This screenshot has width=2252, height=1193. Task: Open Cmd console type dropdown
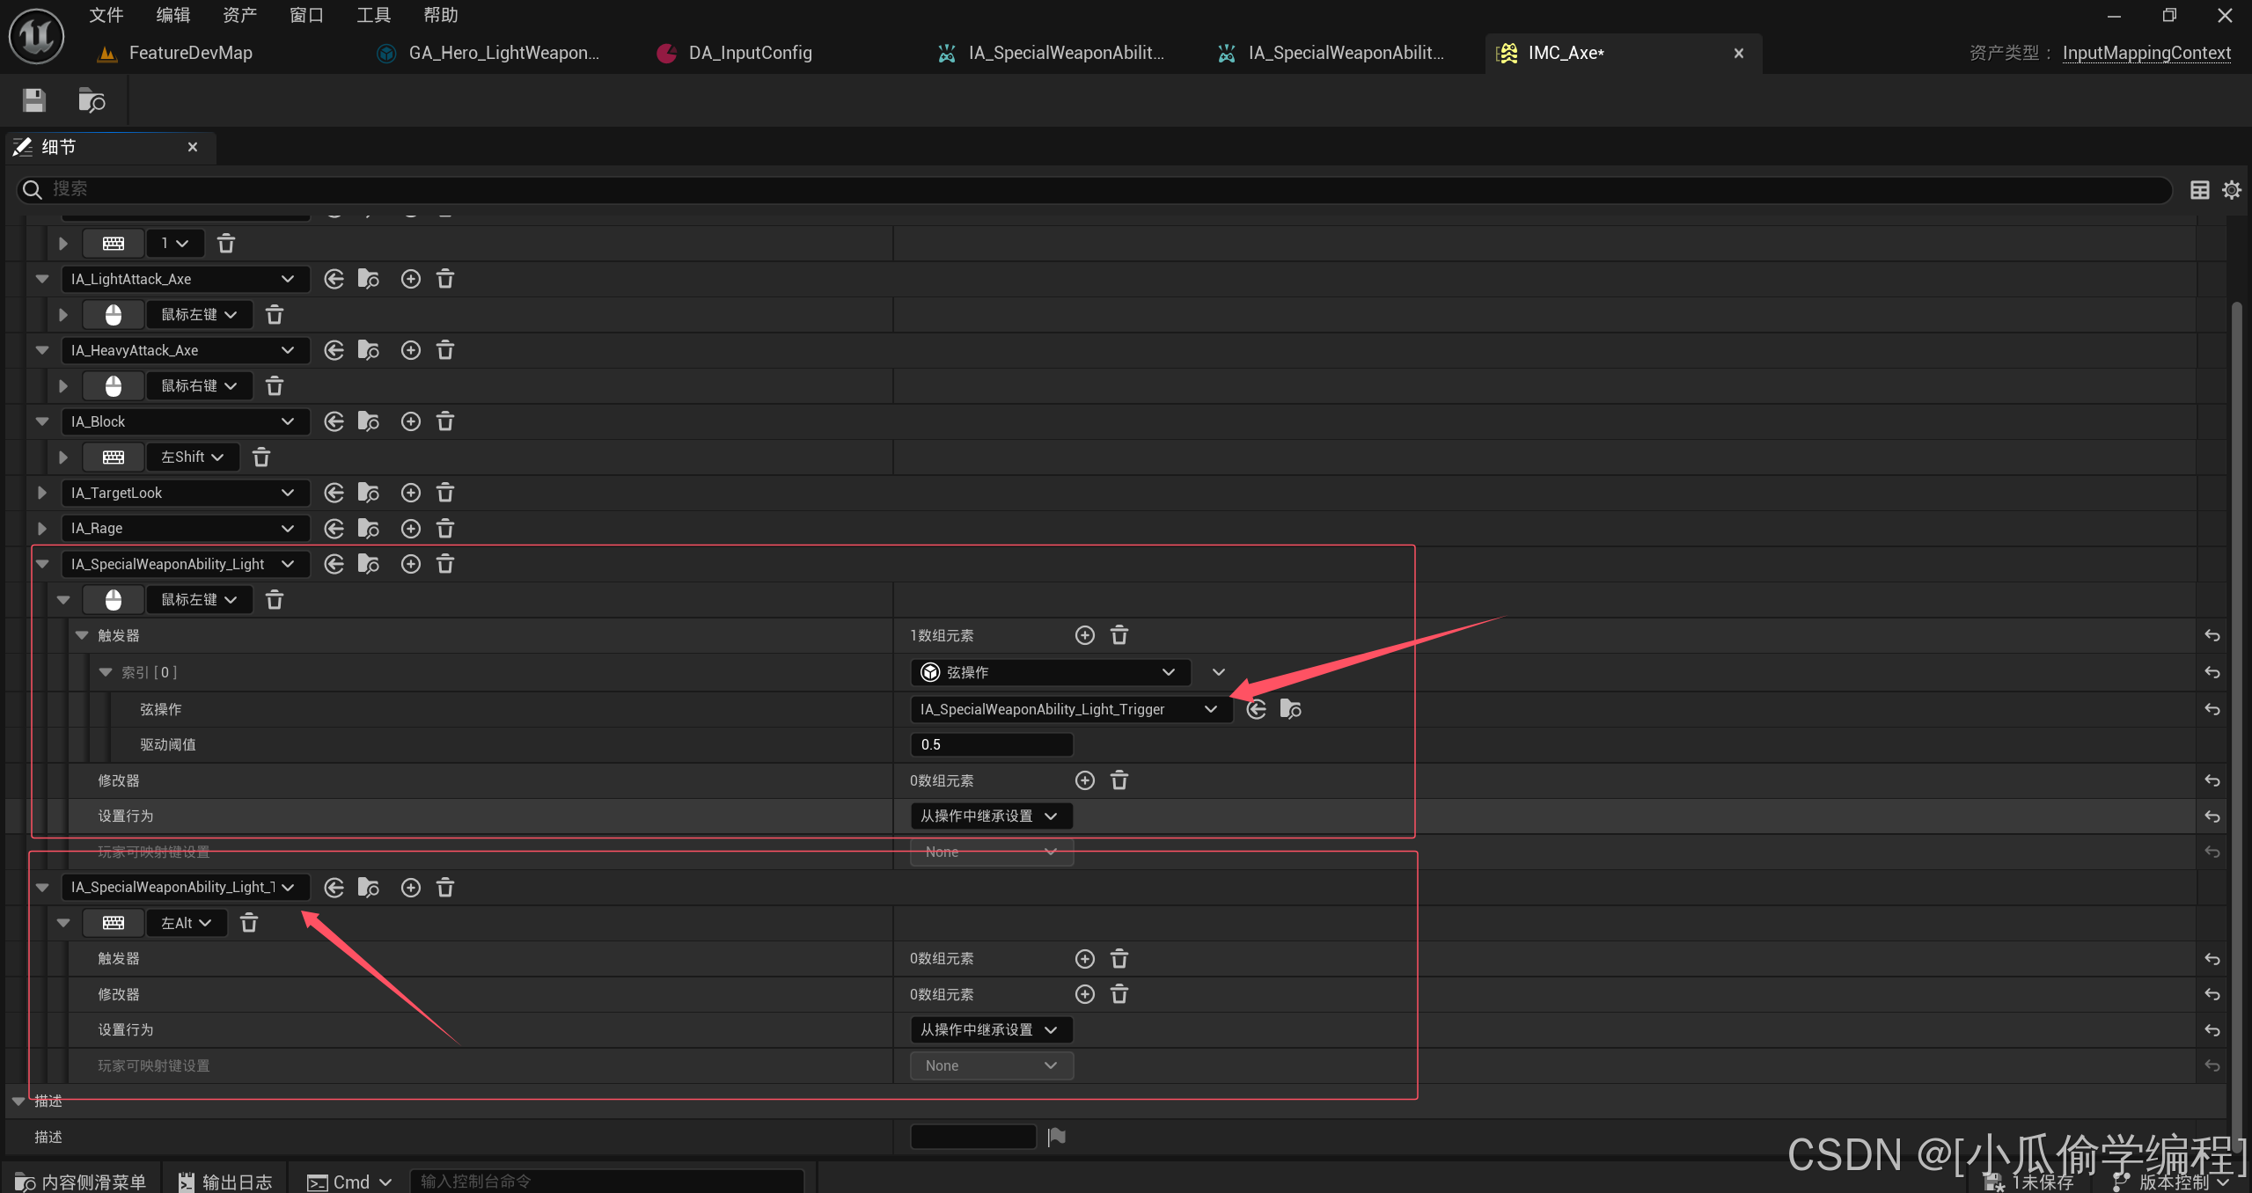[x=349, y=1182]
